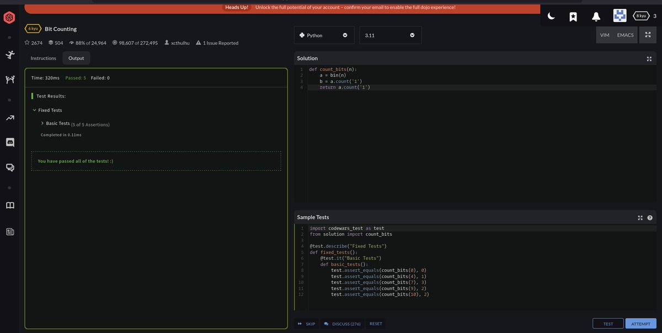Enable EMACS editor mode
This screenshot has height=333, width=662.
click(625, 35)
